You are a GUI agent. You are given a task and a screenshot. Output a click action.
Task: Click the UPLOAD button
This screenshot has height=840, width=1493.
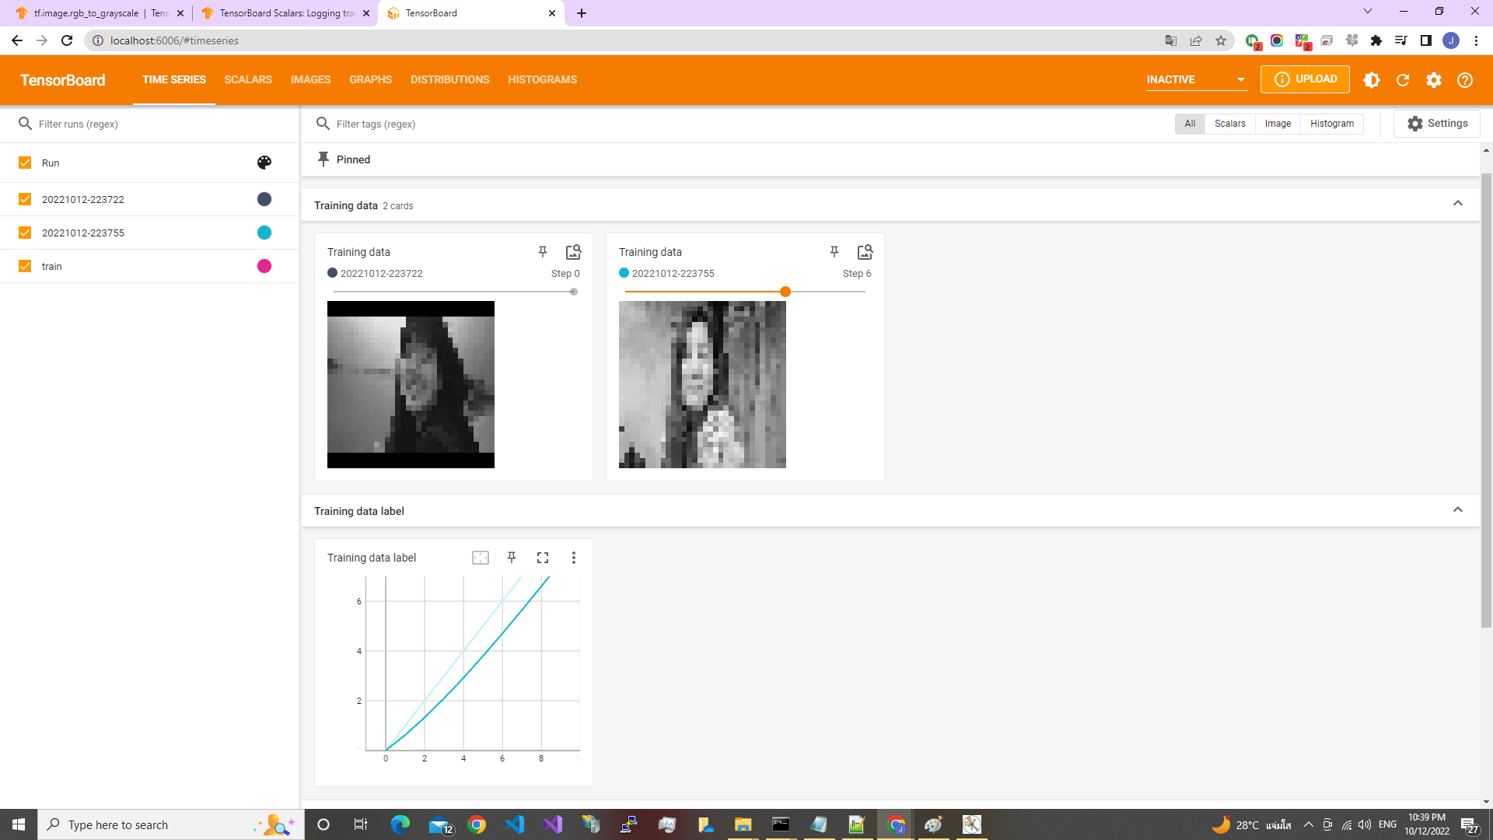[x=1305, y=79]
